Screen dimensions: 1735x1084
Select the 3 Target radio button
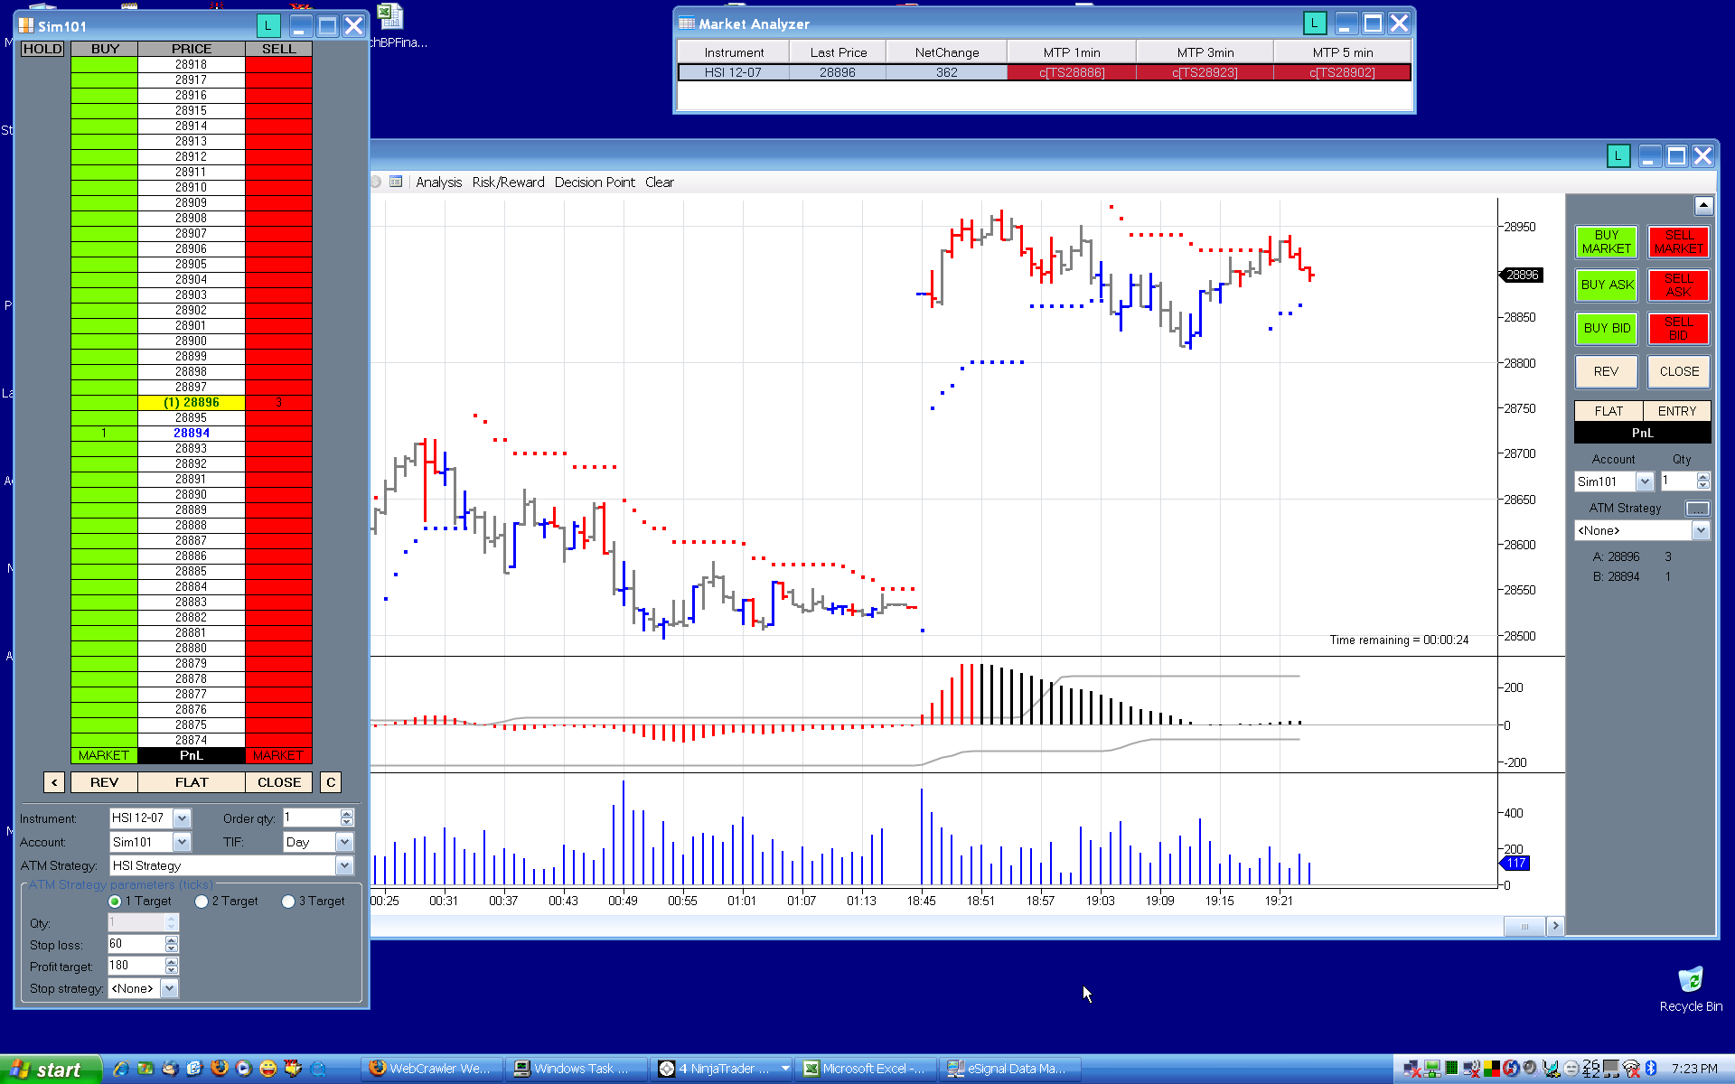288,902
